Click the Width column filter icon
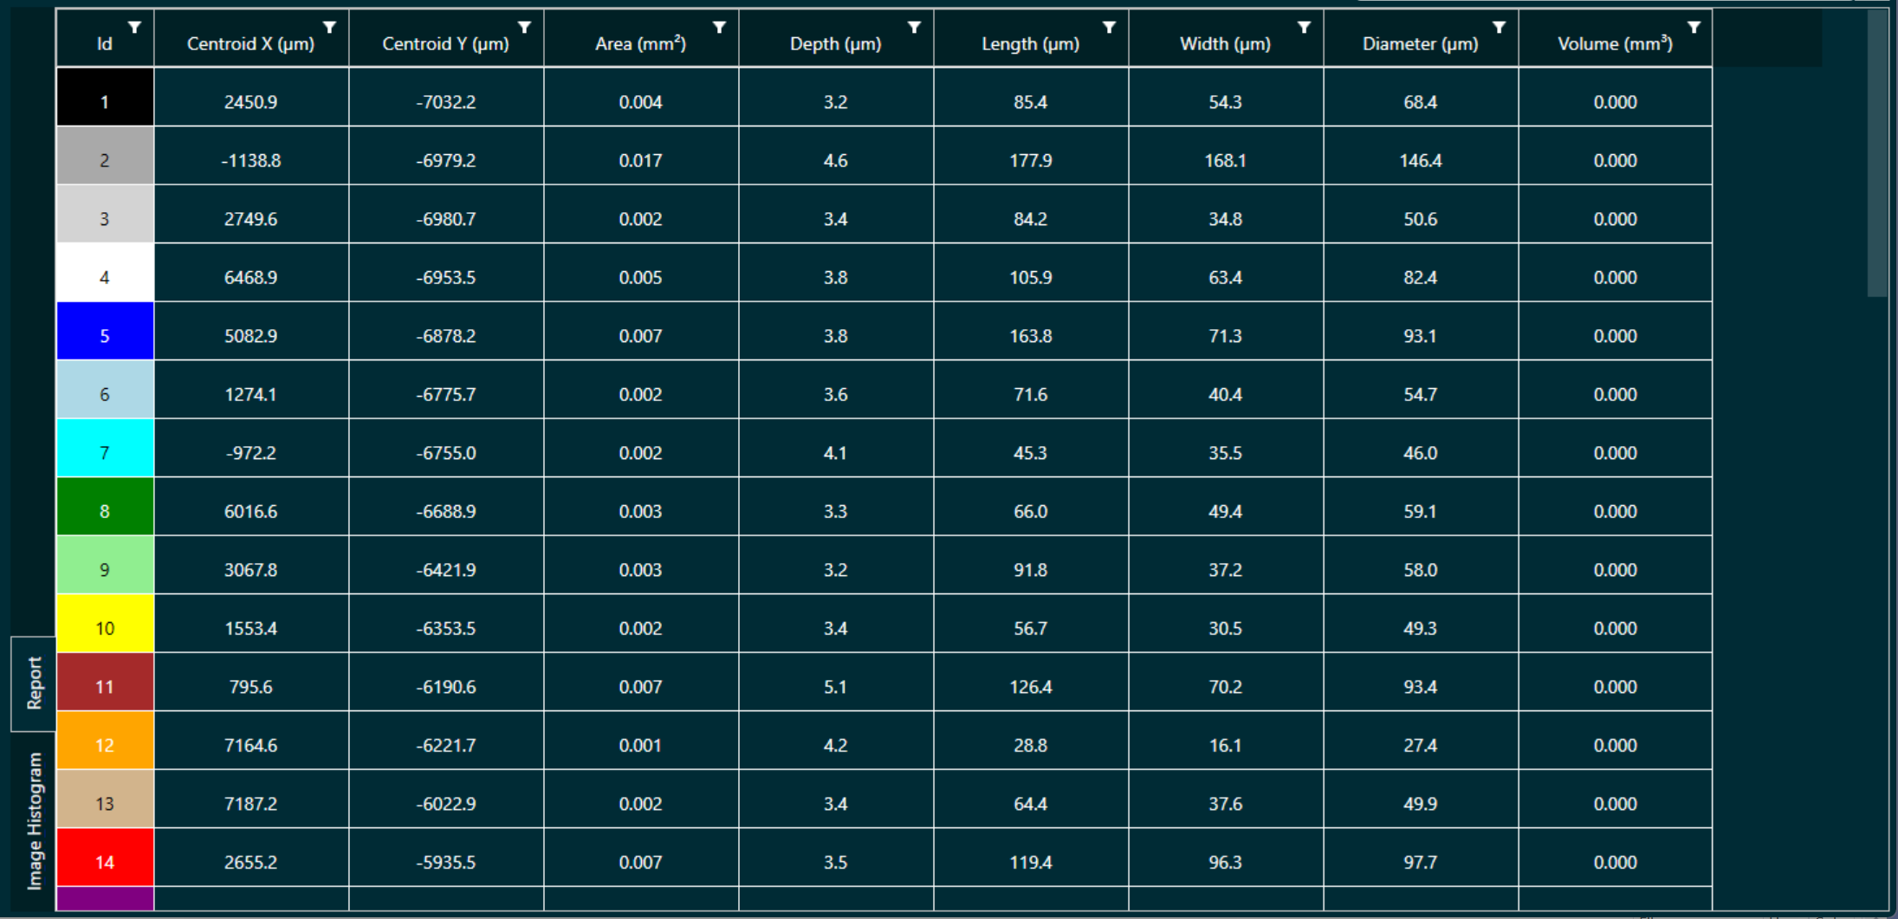The width and height of the screenshot is (1898, 919). coord(1304,28)
